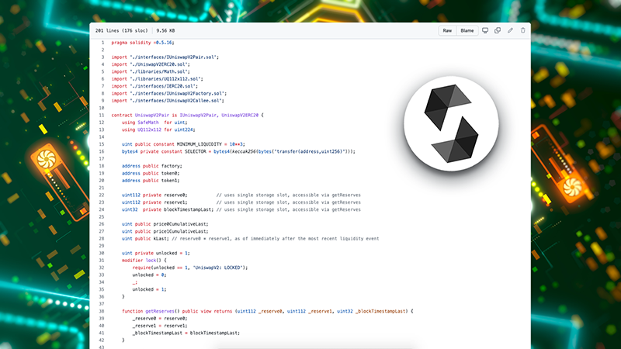This screenshot has height=349, width=621.
Task: Open the Raw file view
Action: point(447,30)
